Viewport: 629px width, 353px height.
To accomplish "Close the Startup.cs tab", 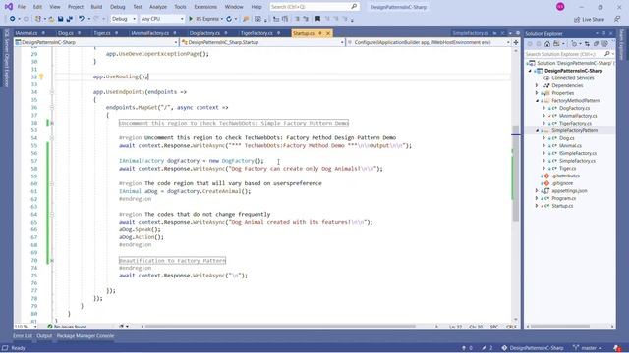I will (x=328, y=33).
